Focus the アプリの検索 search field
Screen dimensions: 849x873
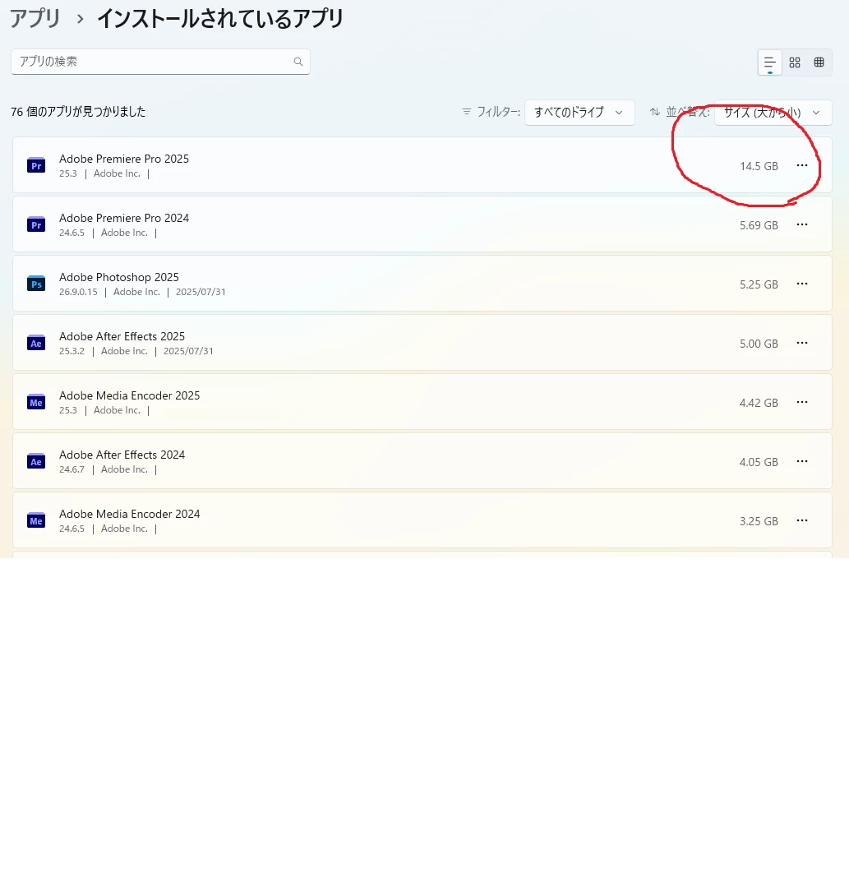pyautogui.click(x=160, y=62)
